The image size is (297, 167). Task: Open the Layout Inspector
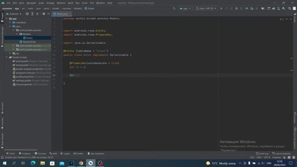(281, 154)
